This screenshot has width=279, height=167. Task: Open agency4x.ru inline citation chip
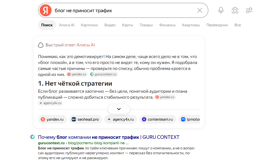click(50, 103)
